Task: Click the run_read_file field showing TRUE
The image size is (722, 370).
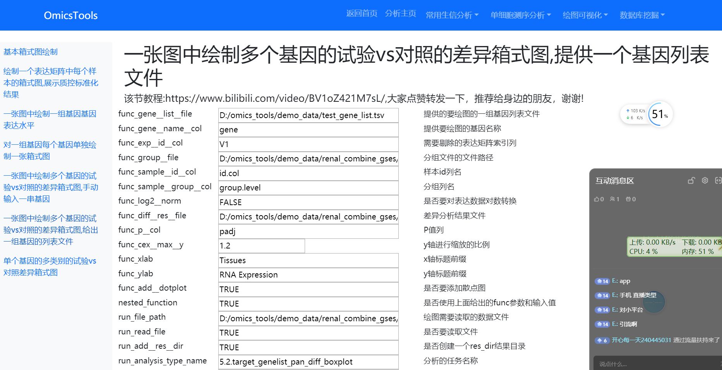Action: pos(309,333)
